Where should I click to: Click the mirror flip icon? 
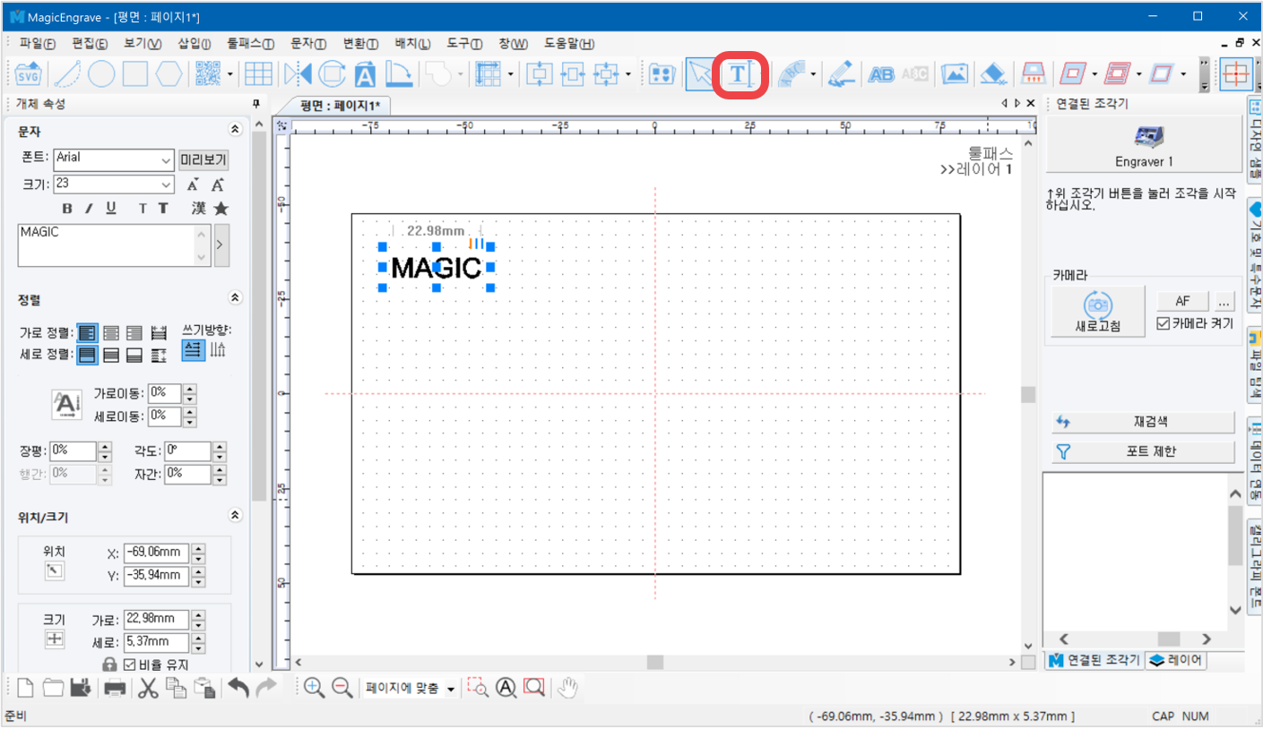(298, 74)
